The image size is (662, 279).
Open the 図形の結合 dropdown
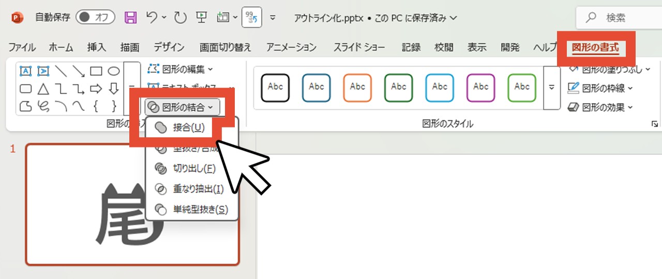click(x=182, y=107)
